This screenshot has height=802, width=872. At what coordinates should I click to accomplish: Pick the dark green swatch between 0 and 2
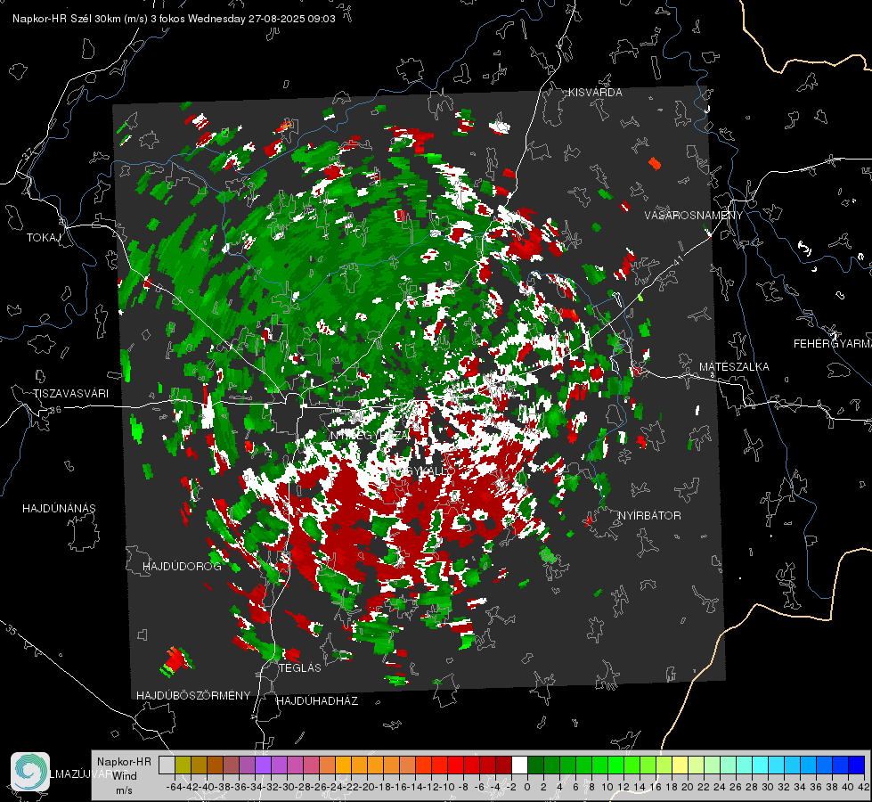(x=535, y=765)
